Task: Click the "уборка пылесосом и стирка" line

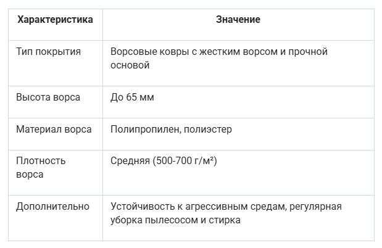Action: click(x=175, y=220)
